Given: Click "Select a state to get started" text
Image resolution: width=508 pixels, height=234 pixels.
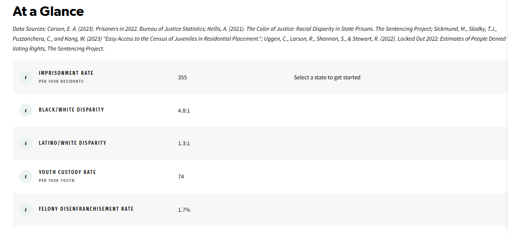Looking at the screenshot, I should (x=327, y=78).
